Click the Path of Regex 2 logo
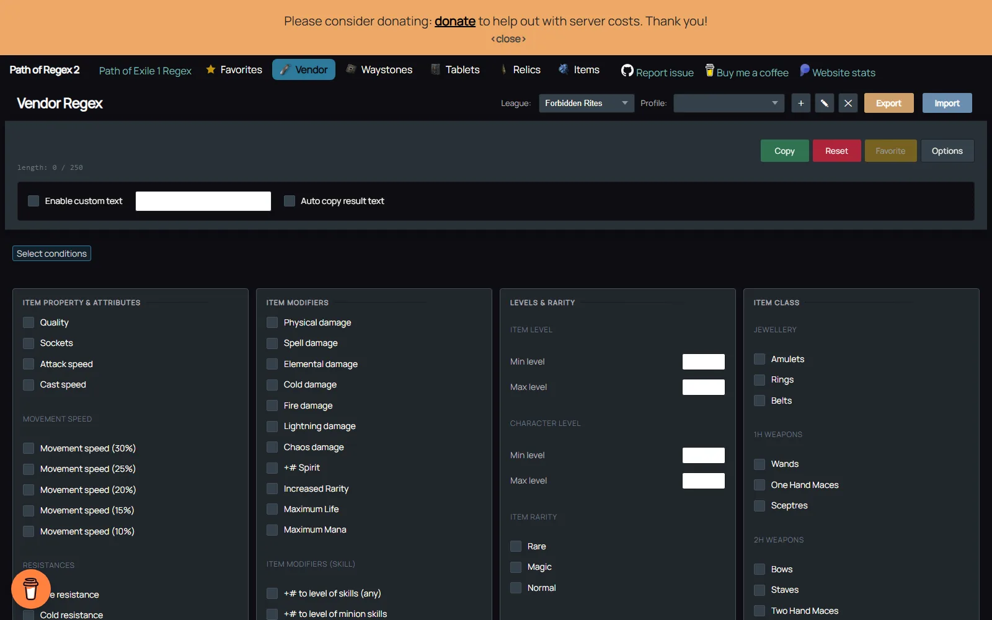 pos(45,69)
